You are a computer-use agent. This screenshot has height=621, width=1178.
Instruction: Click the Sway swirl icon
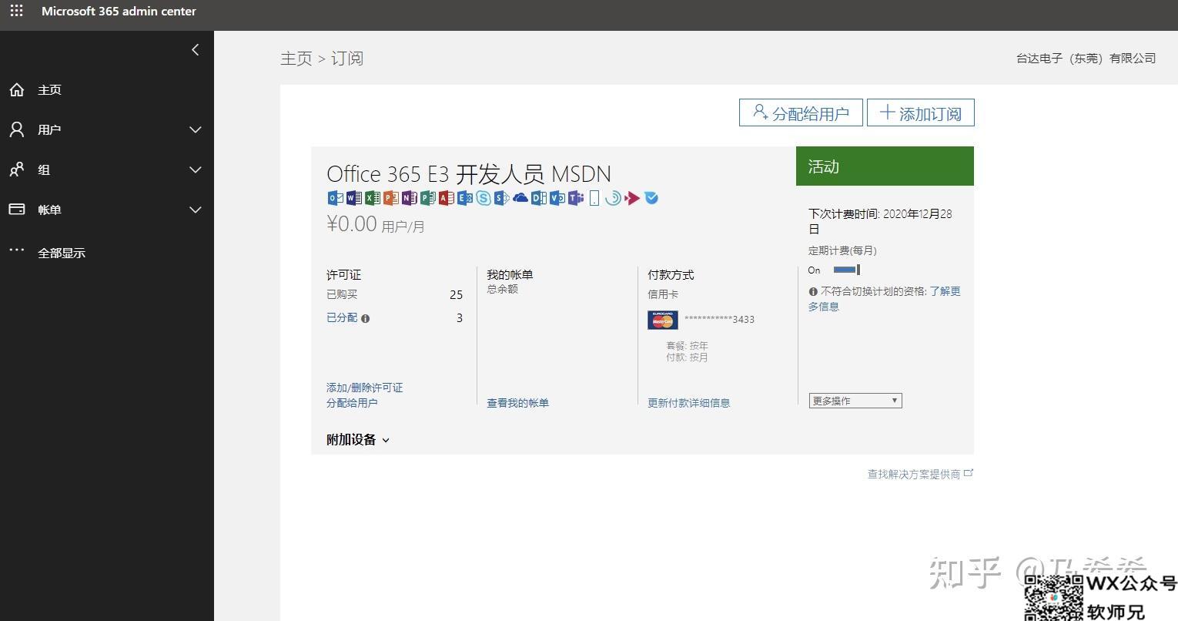tap(613, 198)
